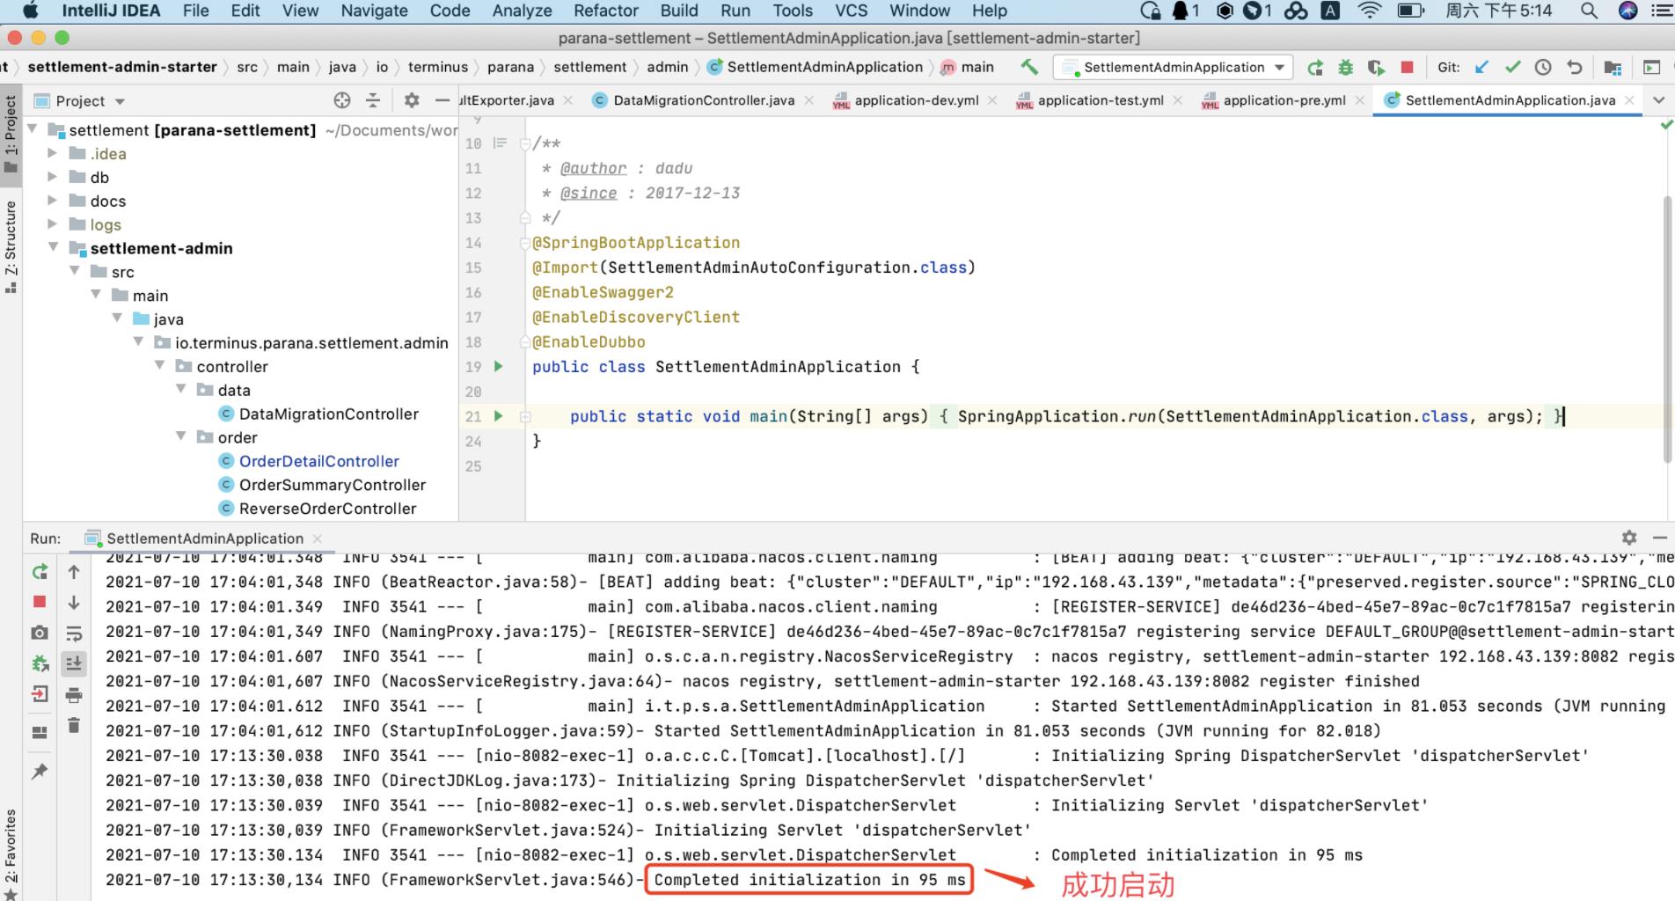Dump threads with the camera icon
This screenshot has height=901, width=1675.
click(40, 633)
